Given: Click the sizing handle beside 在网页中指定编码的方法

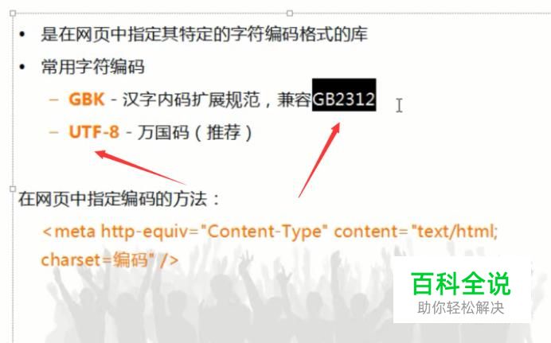Looking at the screenshot, I should coord(13,189).
